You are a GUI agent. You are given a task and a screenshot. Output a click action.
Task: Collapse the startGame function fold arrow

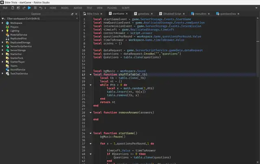coord(91,134)
